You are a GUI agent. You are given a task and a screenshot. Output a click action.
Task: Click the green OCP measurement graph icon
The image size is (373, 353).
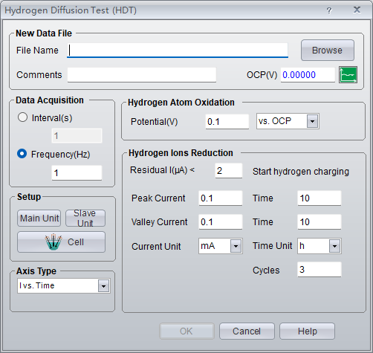coord(348,74)
